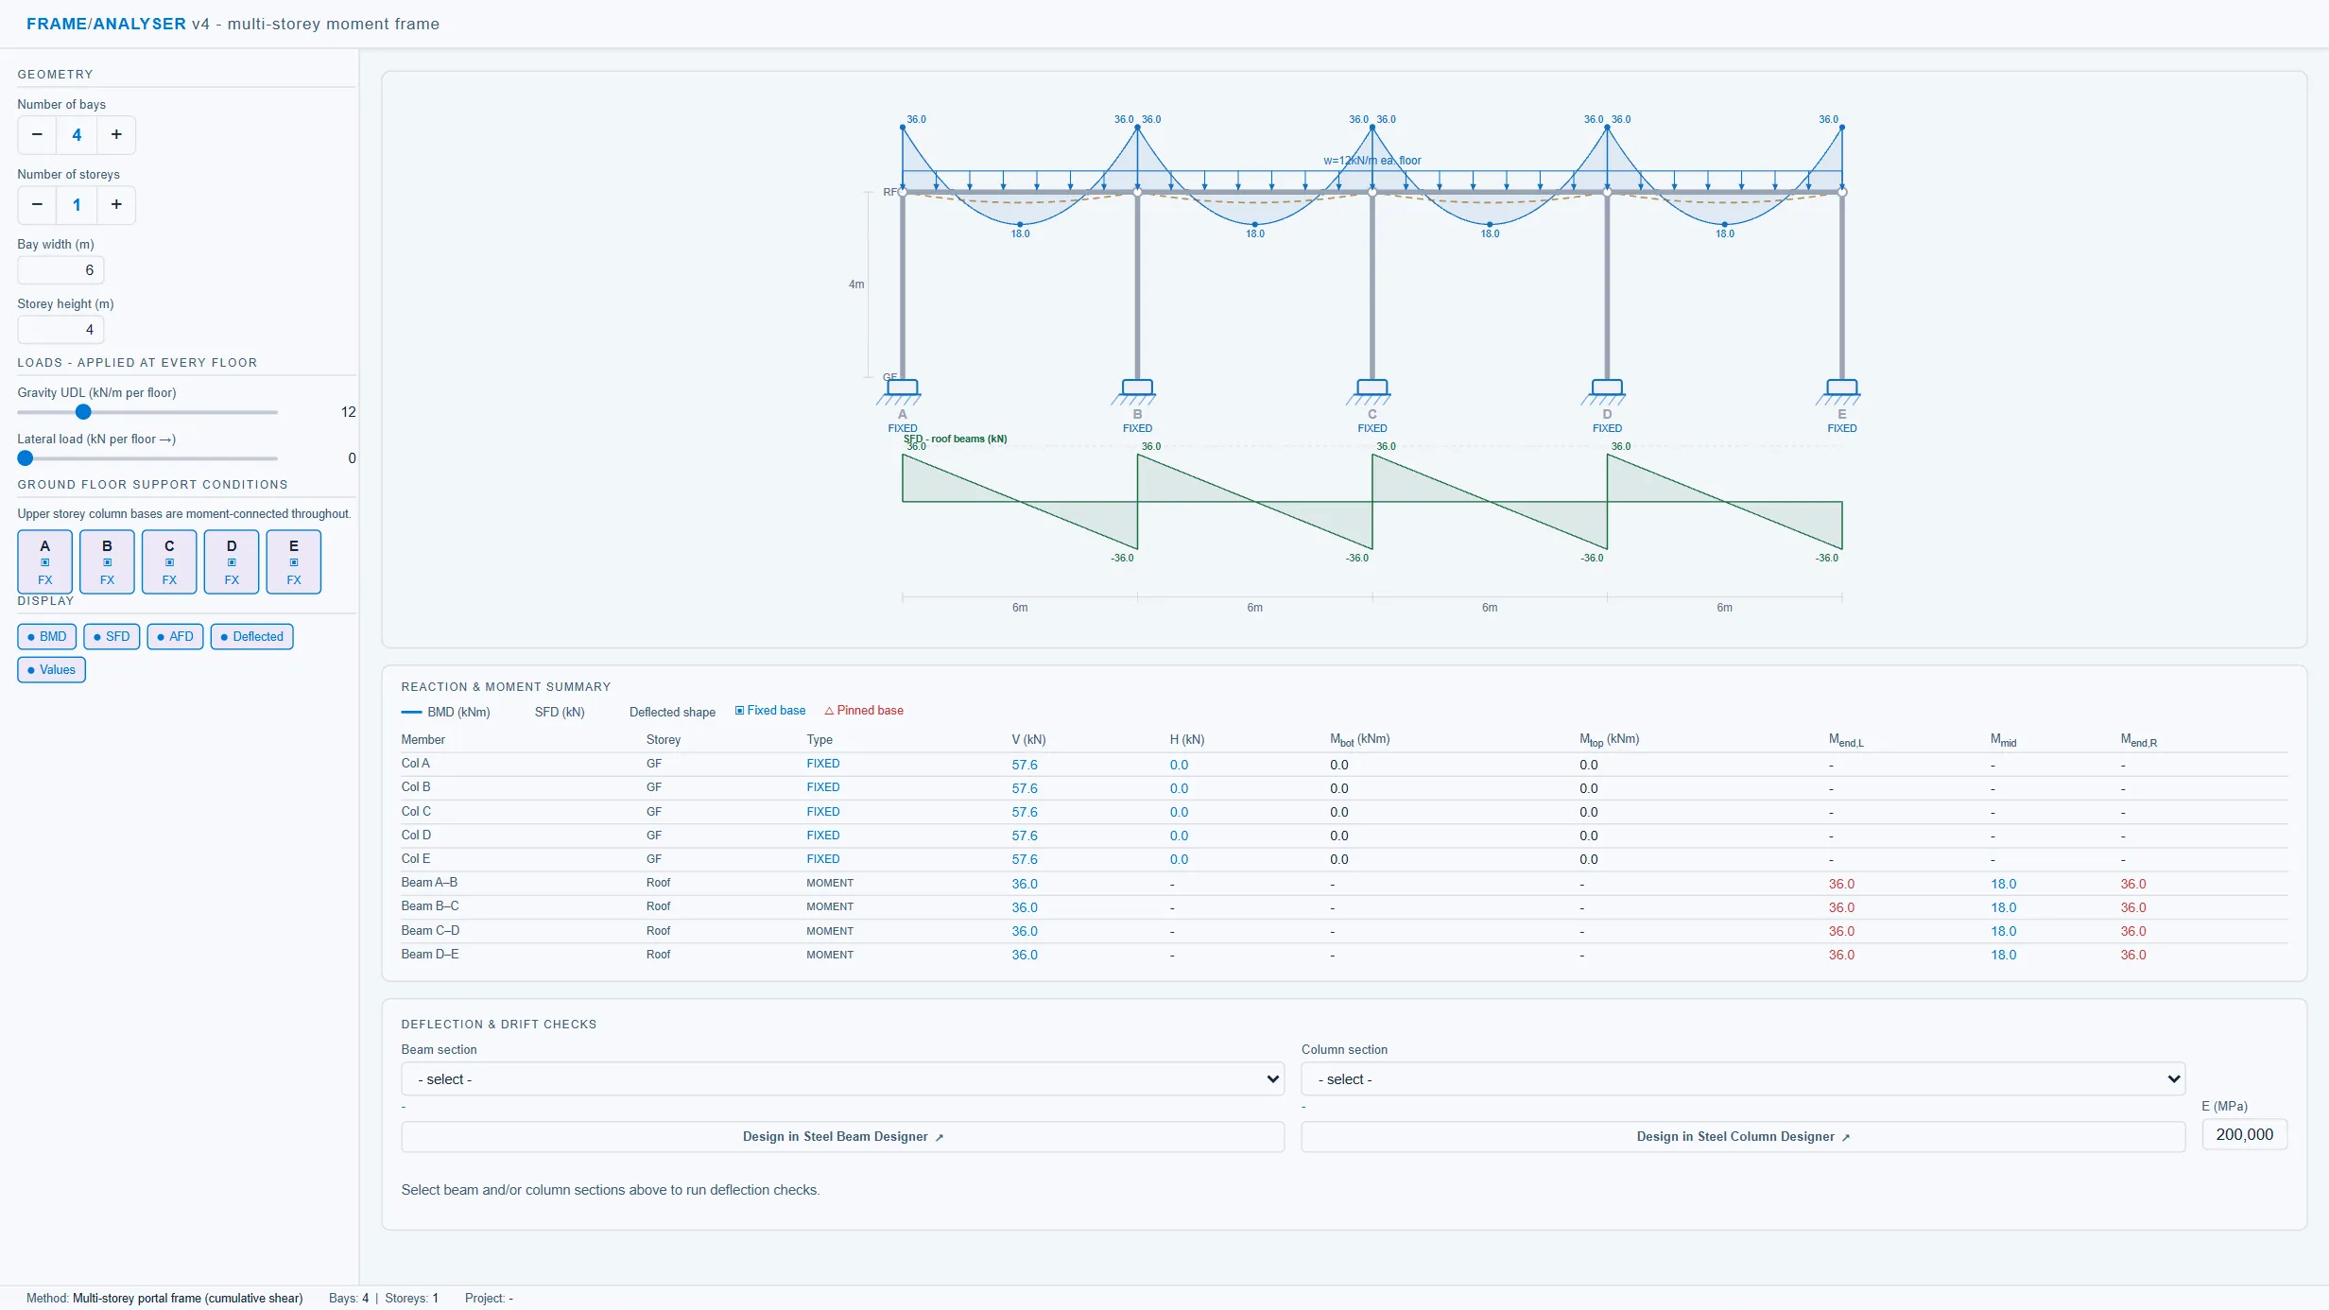
Task: Click the H (kN) column header
Action: coord(1187,739)
